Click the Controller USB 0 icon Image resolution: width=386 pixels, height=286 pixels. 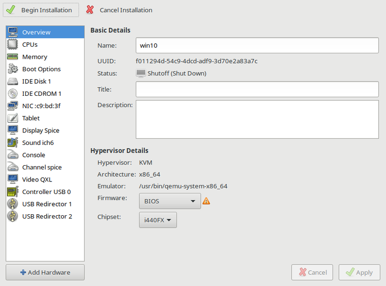click(x=13, y=192)
